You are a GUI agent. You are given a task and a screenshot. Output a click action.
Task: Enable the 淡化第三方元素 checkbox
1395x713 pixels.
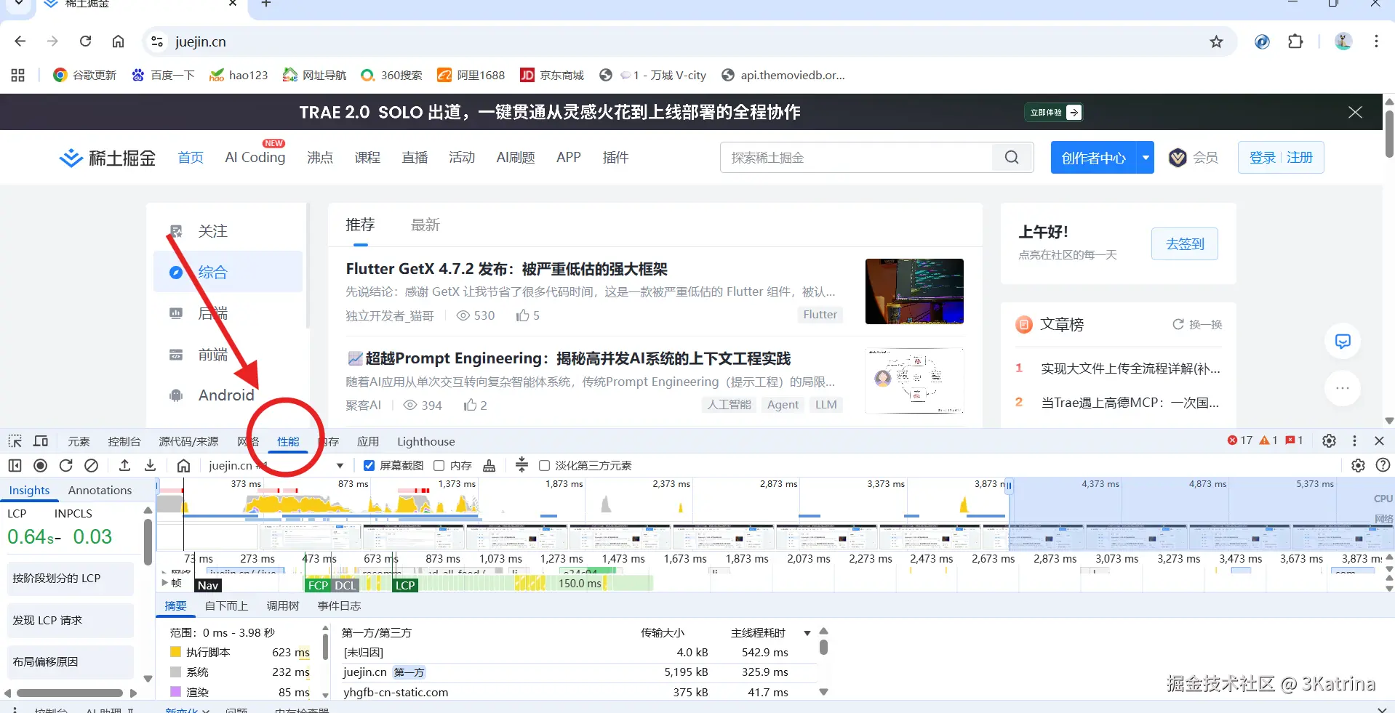coord(544,465)
